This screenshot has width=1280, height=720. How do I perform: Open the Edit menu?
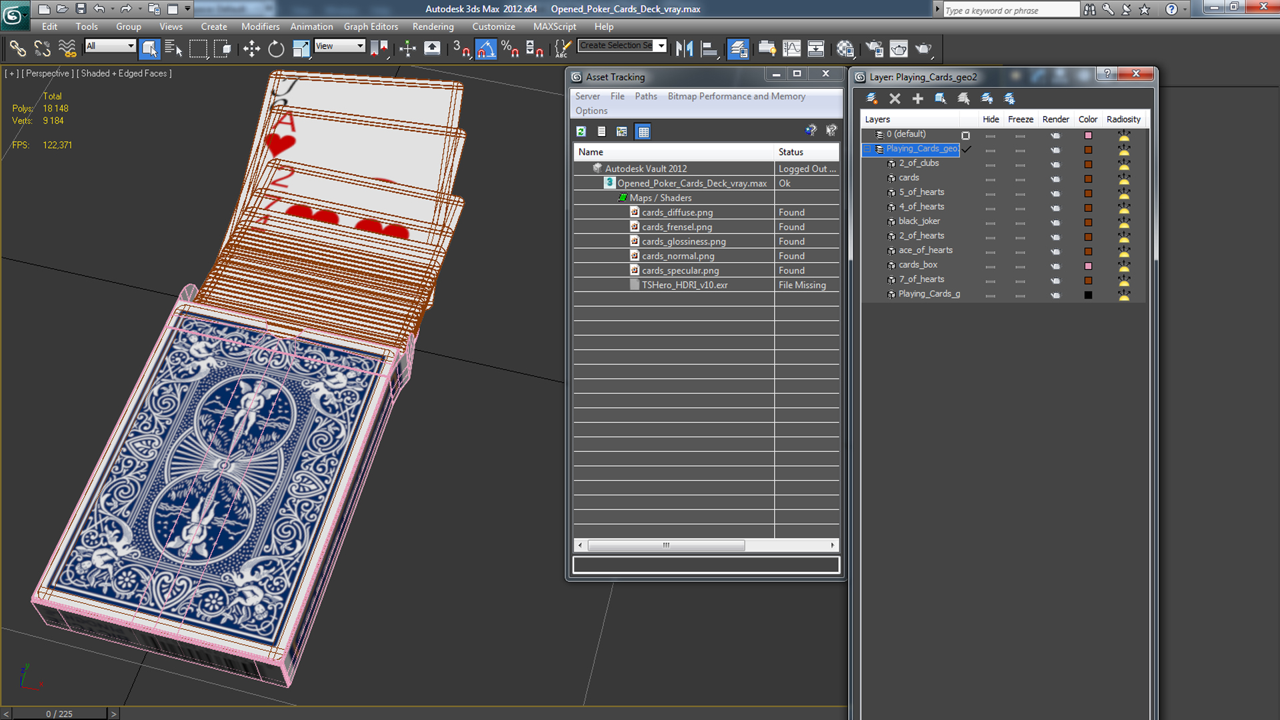[49, 27]
